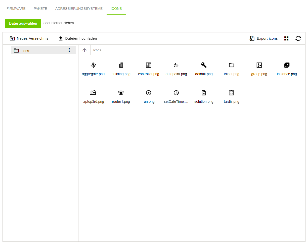Select the Icons folder in tree
This screenshot has width=308, height=245.
tap(43, 50)
